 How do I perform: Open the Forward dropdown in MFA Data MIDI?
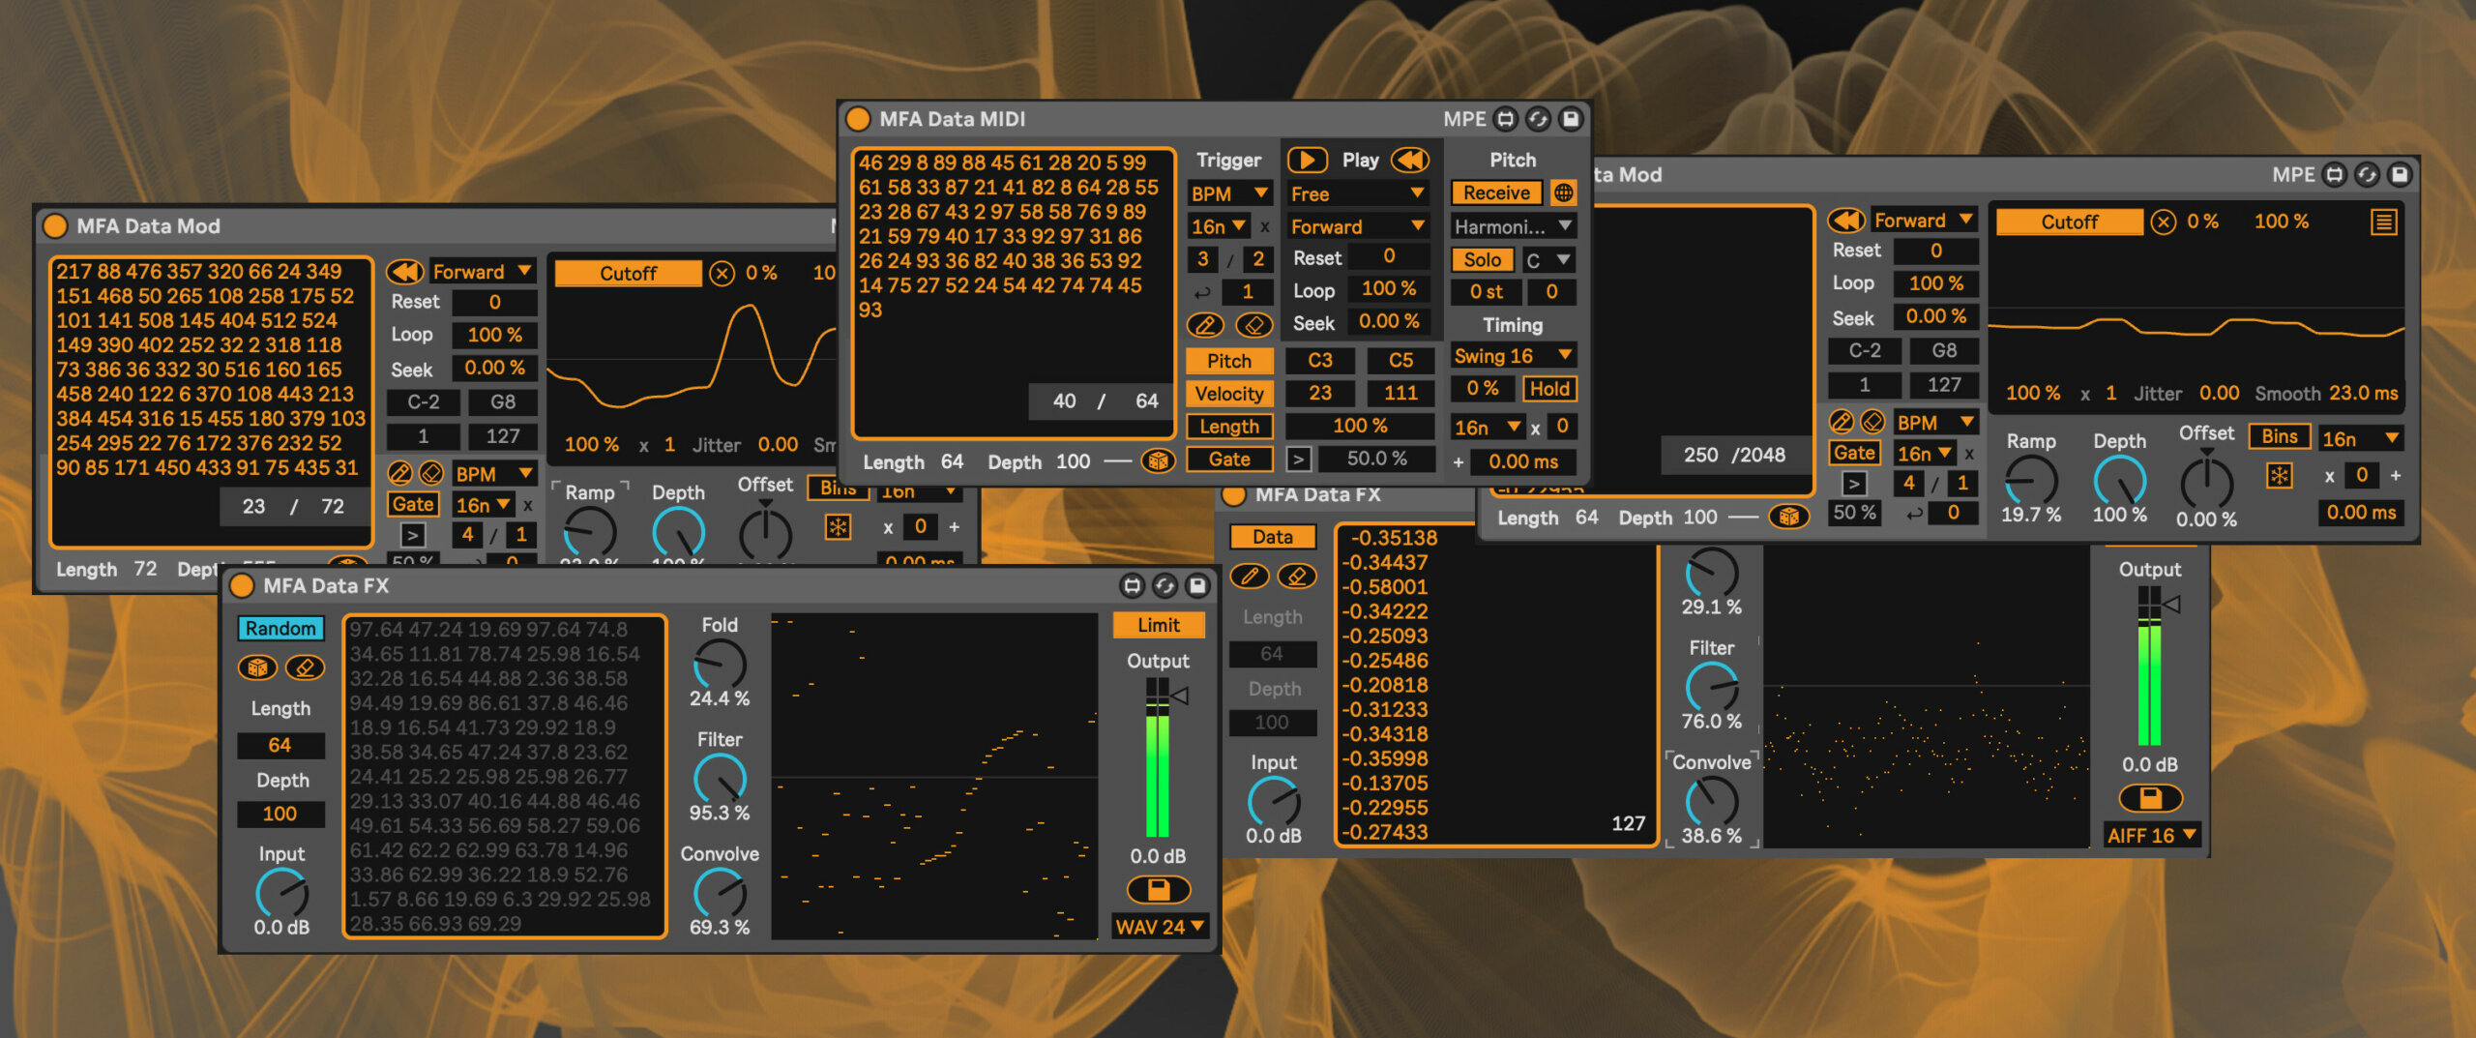tap(1357, 226)
